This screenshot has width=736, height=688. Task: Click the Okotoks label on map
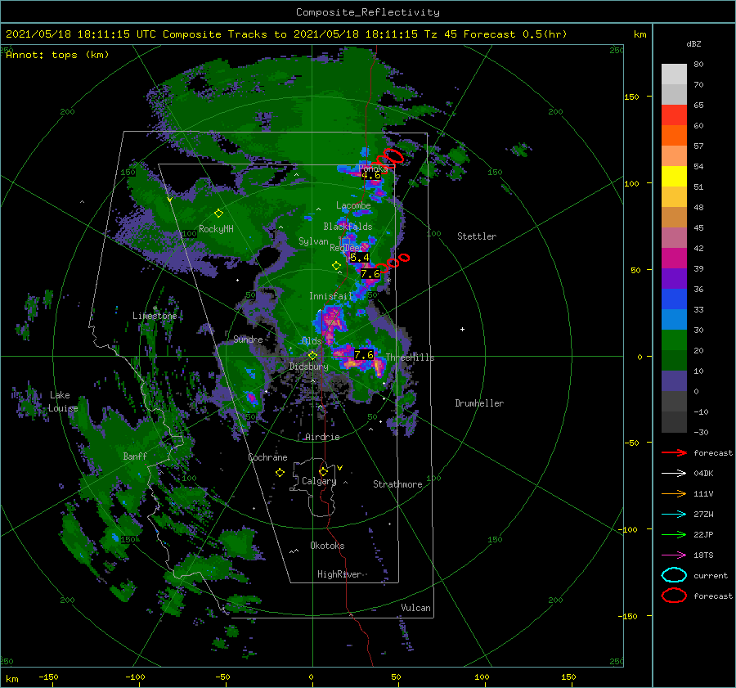[327, 546]
